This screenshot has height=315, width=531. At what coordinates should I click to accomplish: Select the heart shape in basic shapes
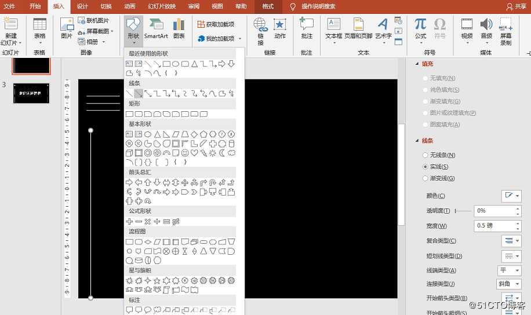click(194, 153)
